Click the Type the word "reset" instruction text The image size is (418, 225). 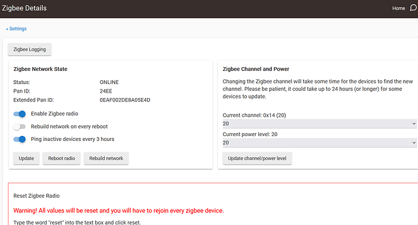click(x=77, y=223)
